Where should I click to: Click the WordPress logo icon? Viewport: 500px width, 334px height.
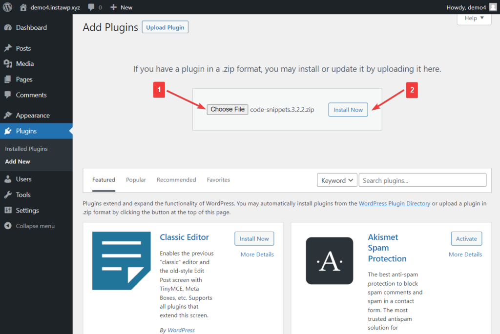(7, 7)
